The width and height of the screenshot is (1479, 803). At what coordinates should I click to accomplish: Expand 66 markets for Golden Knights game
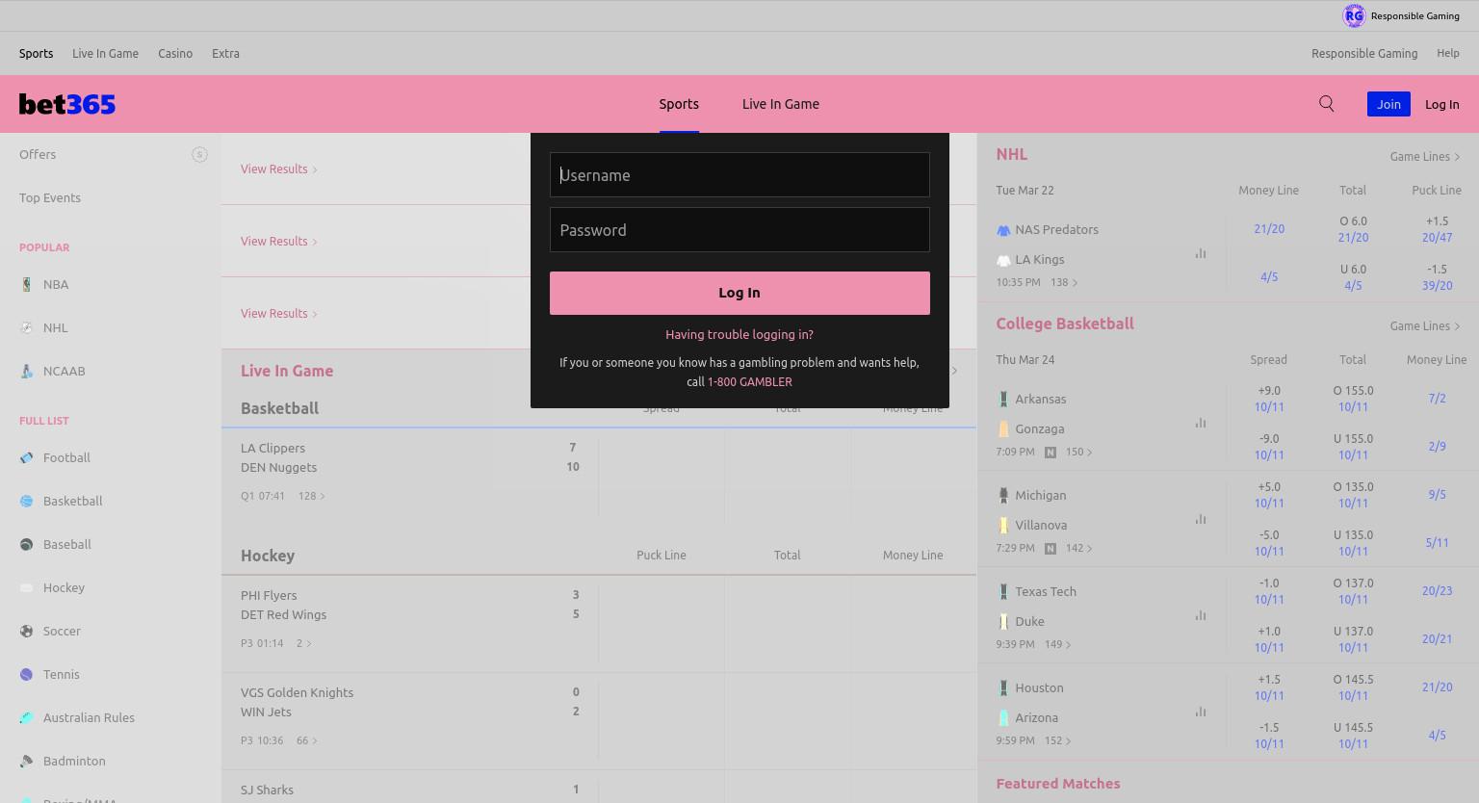tap(306, 740)
